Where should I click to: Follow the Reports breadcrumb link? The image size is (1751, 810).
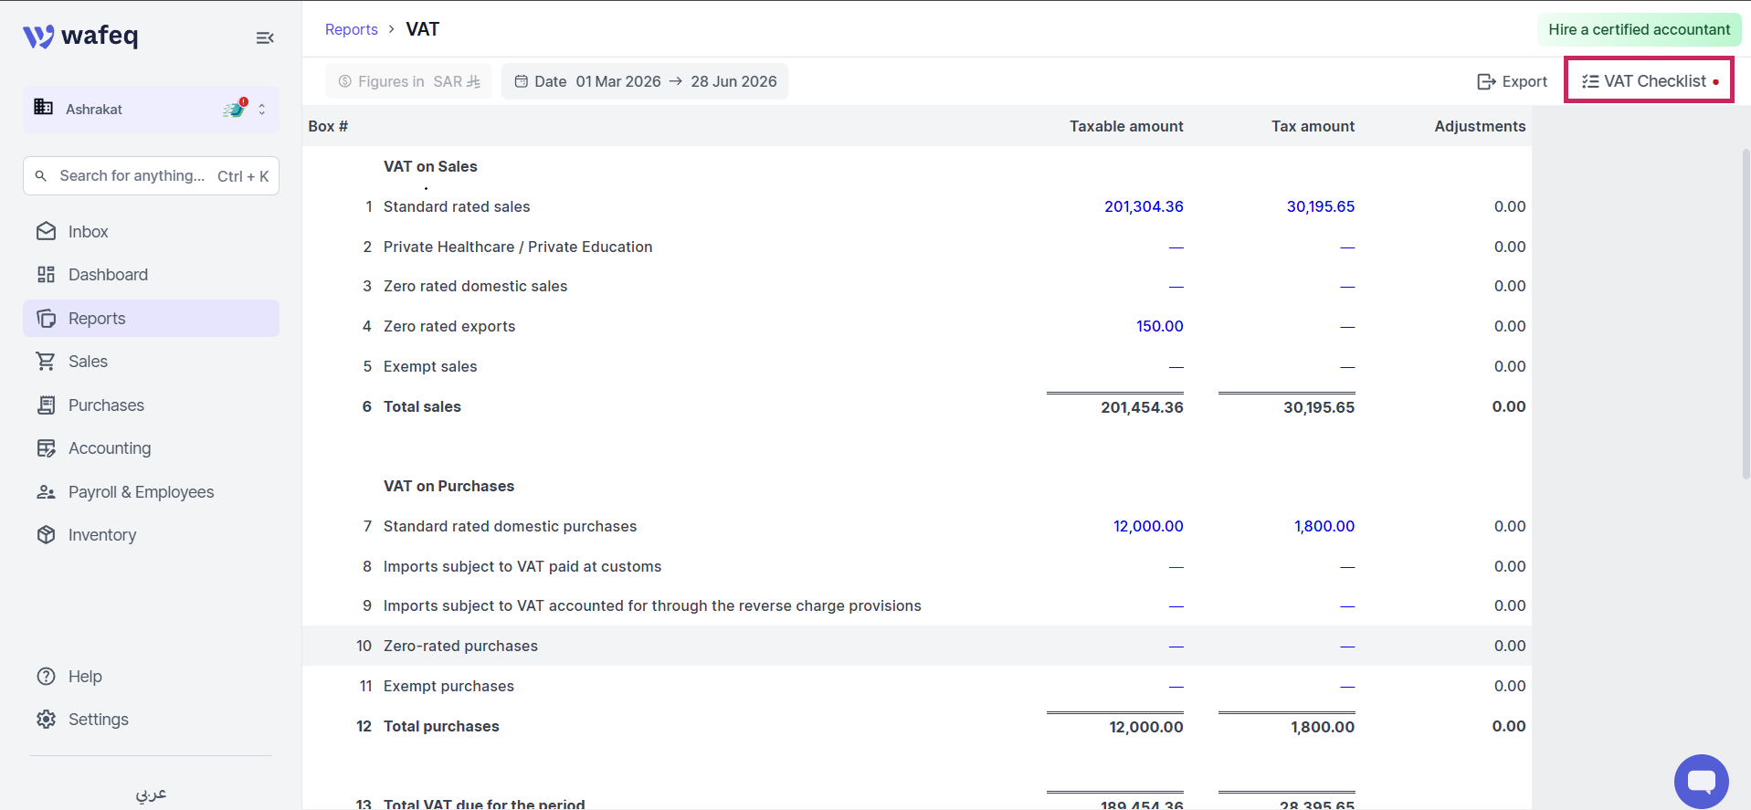pos(352,29)
